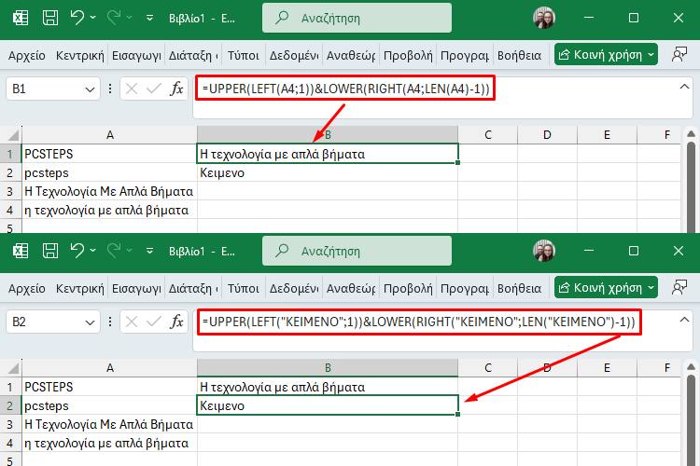Open the Undo history dropdown in the top window
Viewport: 700px width, 466px height.
click(x=92, y=18)
